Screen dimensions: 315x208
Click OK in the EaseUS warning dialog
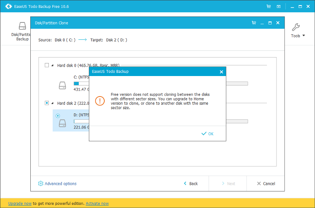pos(208,134)
